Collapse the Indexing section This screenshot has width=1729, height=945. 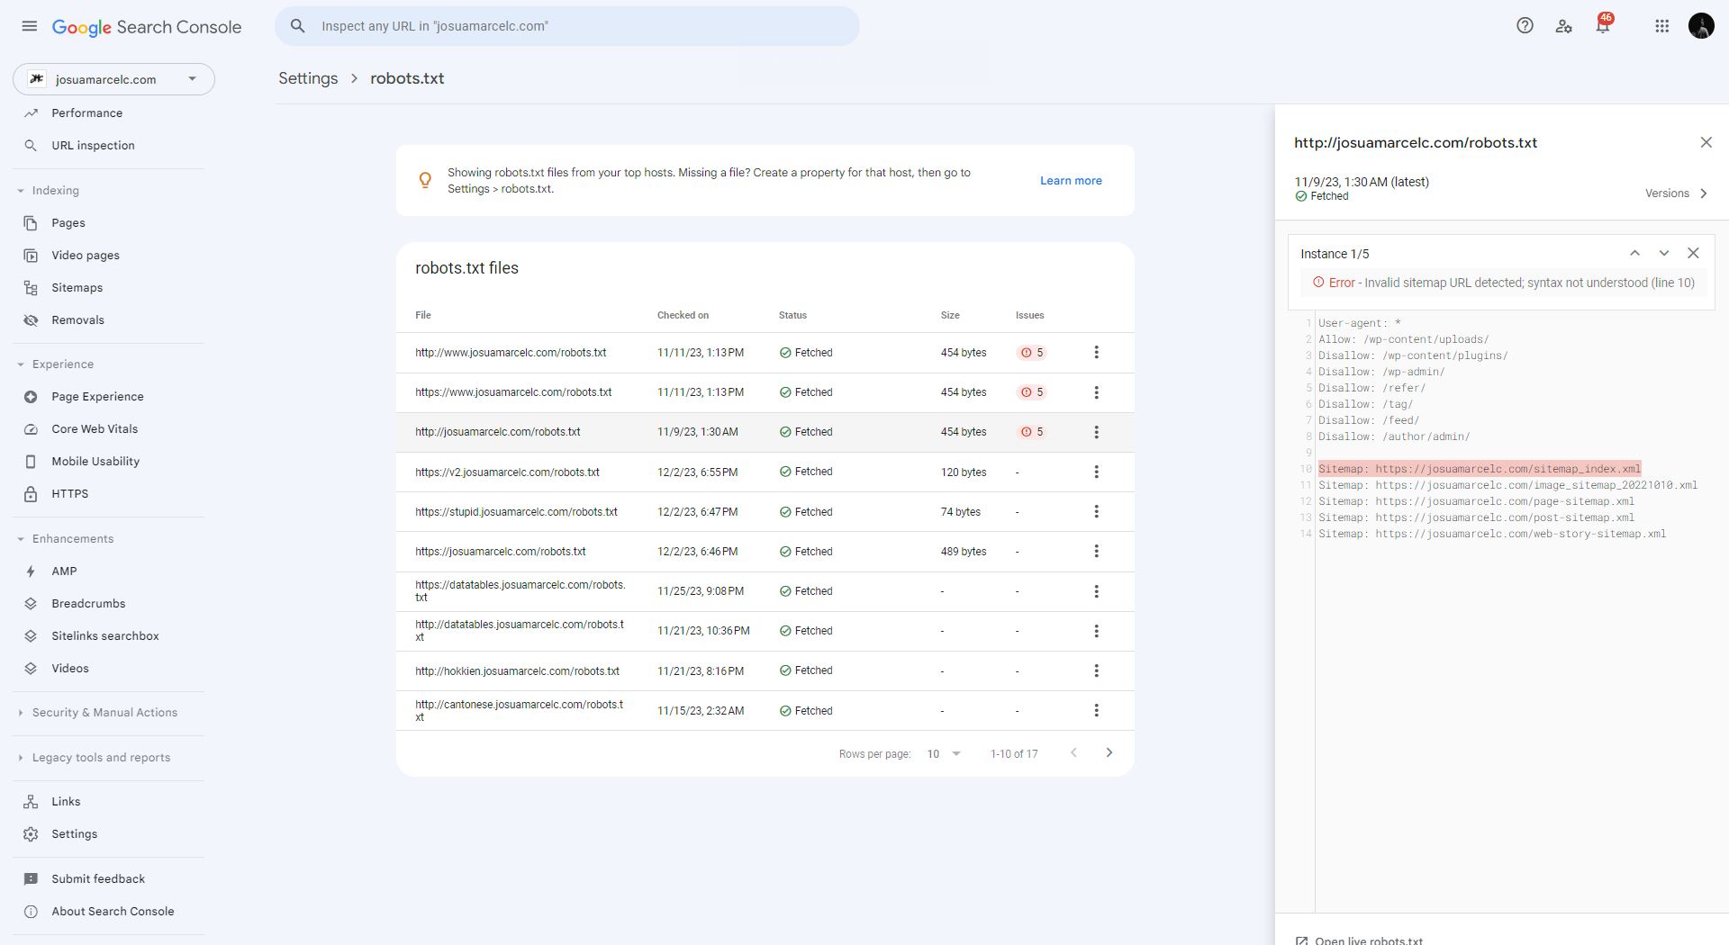(x=21, y=191)
